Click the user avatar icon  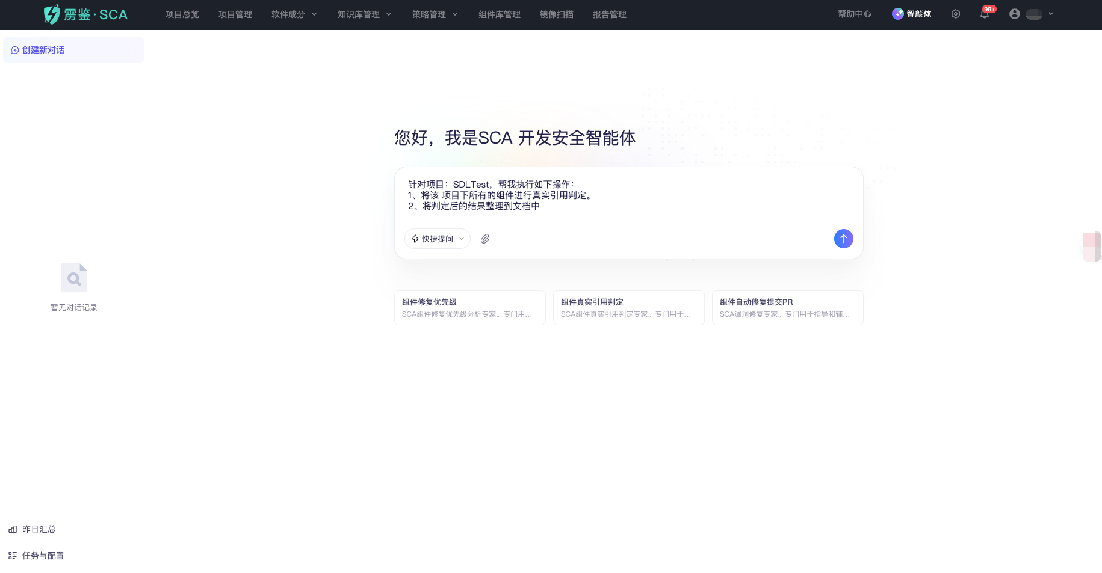coord(1015,14)
